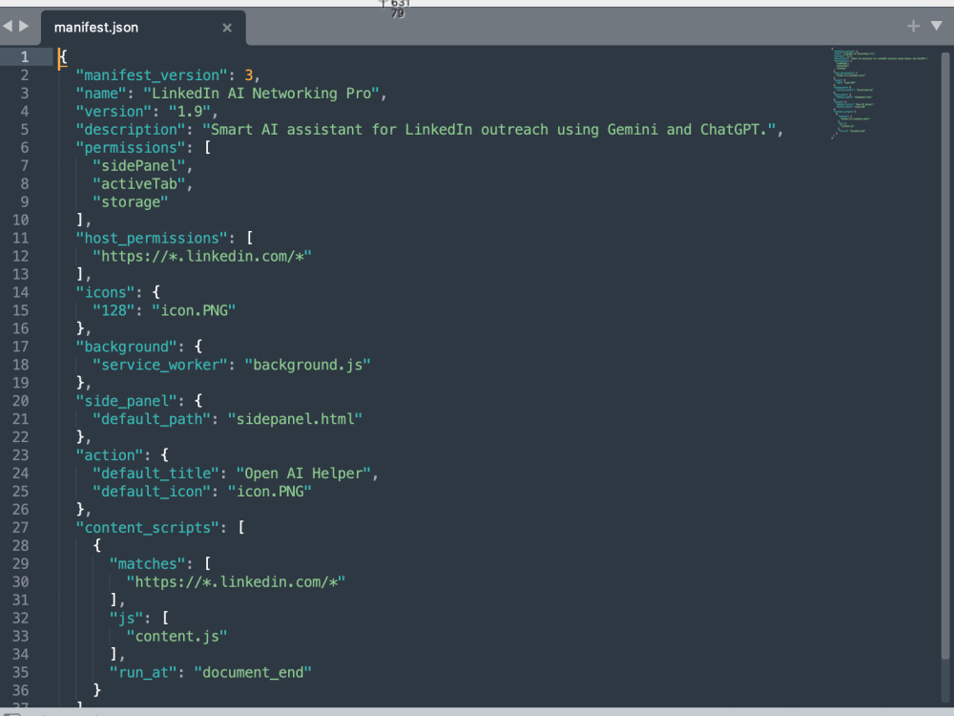Click the "matches" key
The image size is (954, 716).
[x=147, y=564]
